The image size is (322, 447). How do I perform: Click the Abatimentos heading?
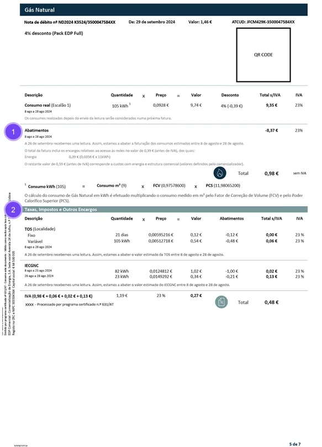tap(36, 130)
